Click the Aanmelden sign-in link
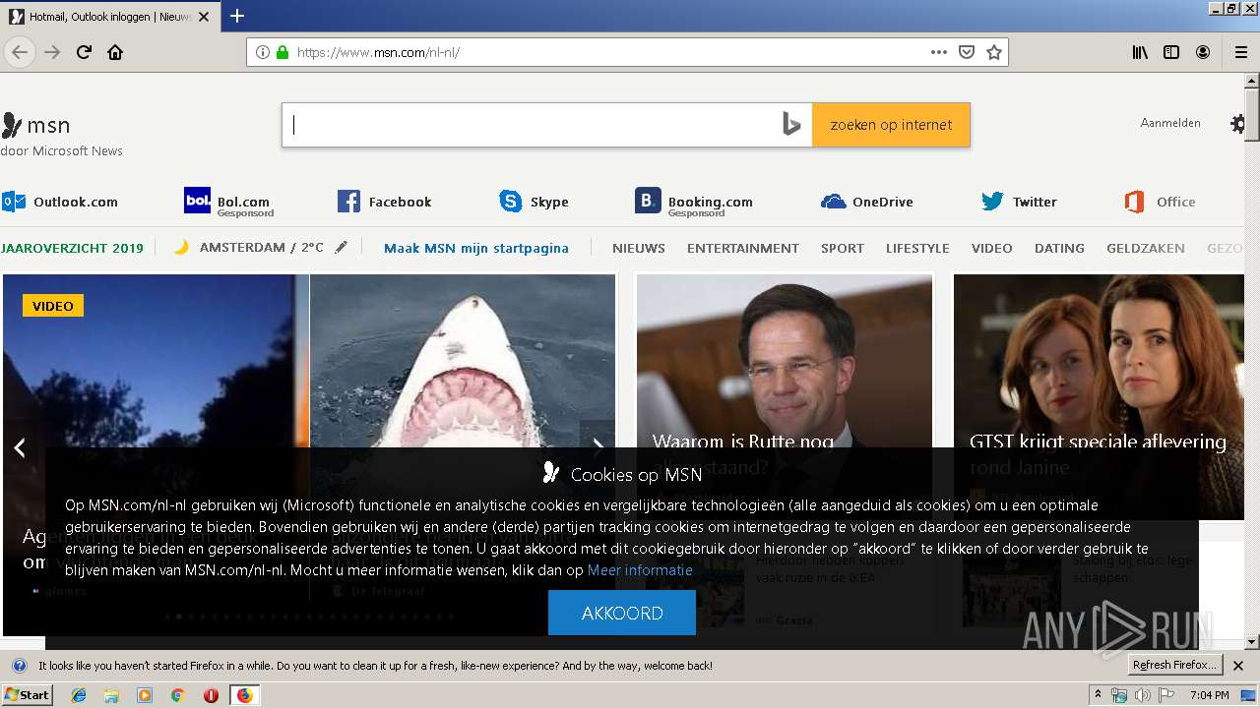 coord(1170,123)
